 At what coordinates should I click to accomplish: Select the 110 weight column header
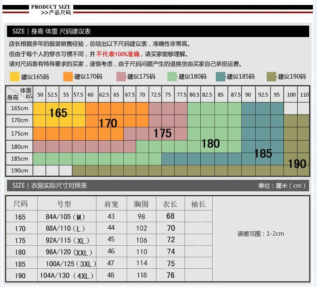304,95
